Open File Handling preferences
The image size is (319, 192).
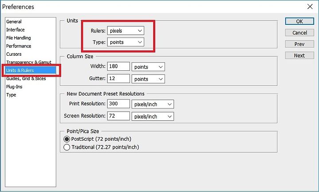[18, 38]
